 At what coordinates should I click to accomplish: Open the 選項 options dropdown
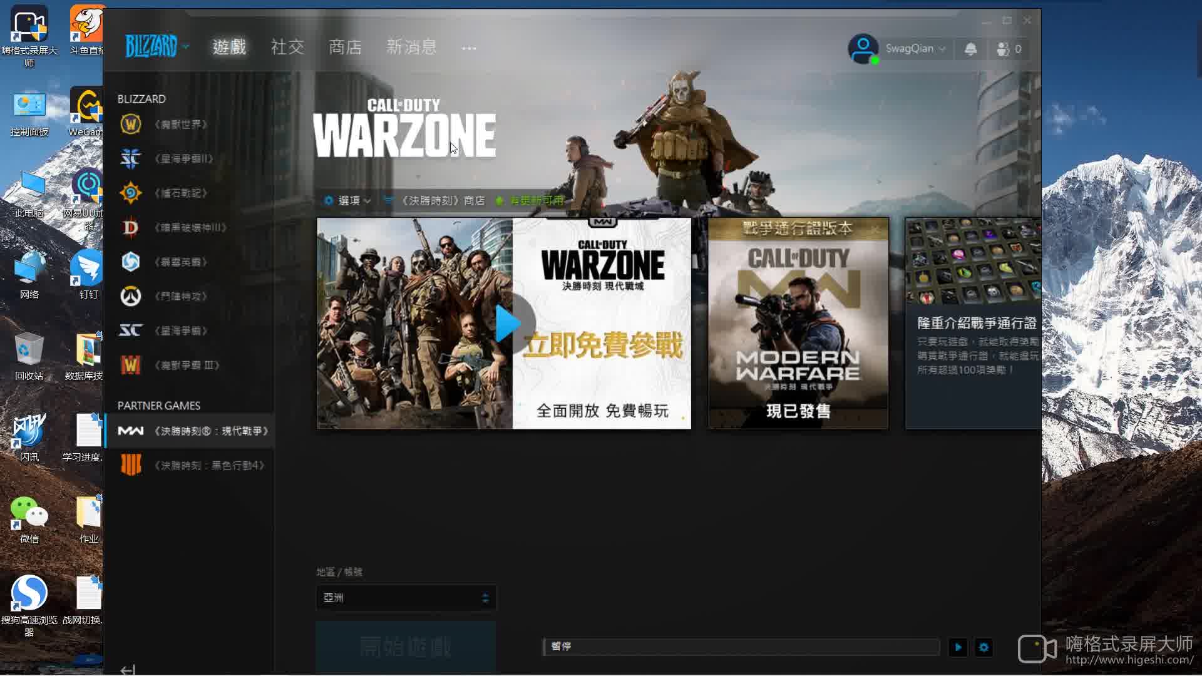348,201
